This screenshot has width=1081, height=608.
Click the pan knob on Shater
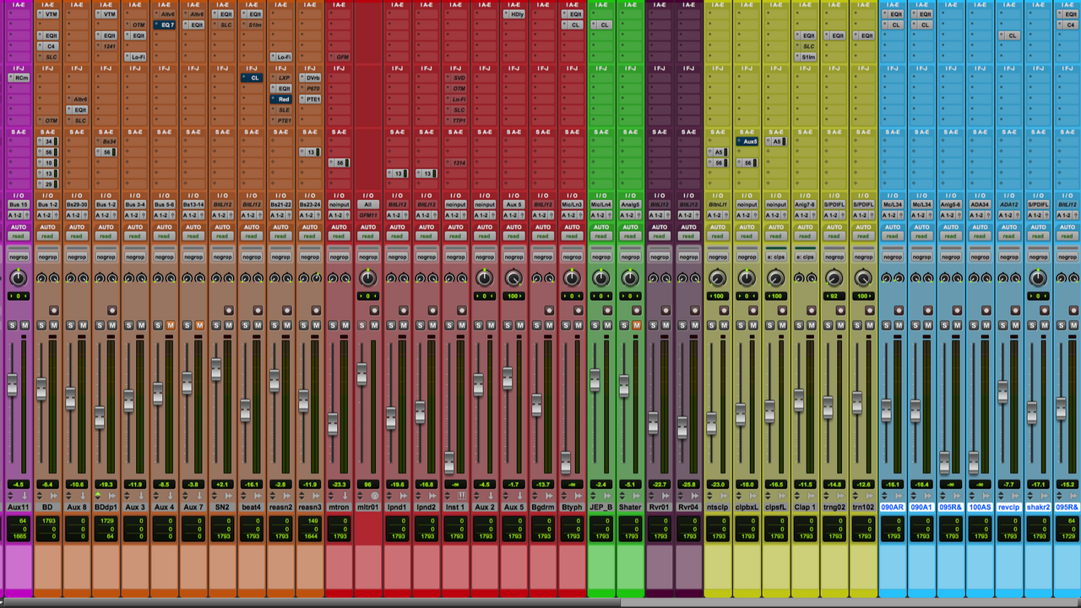click(x=630, y=278)
